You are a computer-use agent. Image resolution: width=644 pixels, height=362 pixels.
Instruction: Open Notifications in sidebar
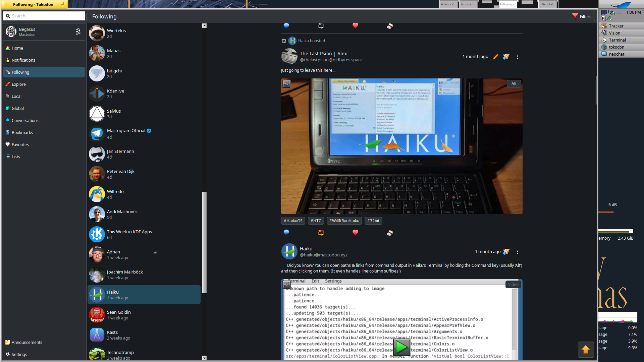click(44, 60)
